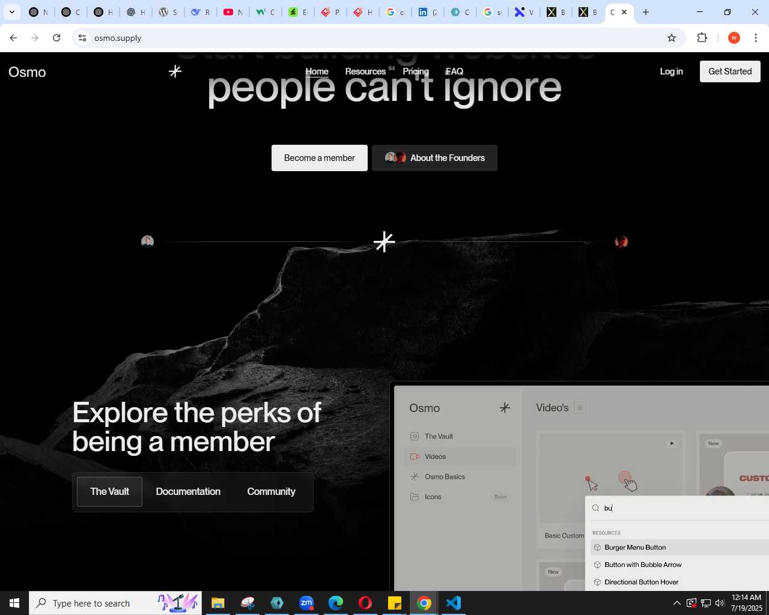Image resolution: width=769 pixels, height=615 pixels.
Task: Click the Osmo logo in the header
Action: click(27, 72)
